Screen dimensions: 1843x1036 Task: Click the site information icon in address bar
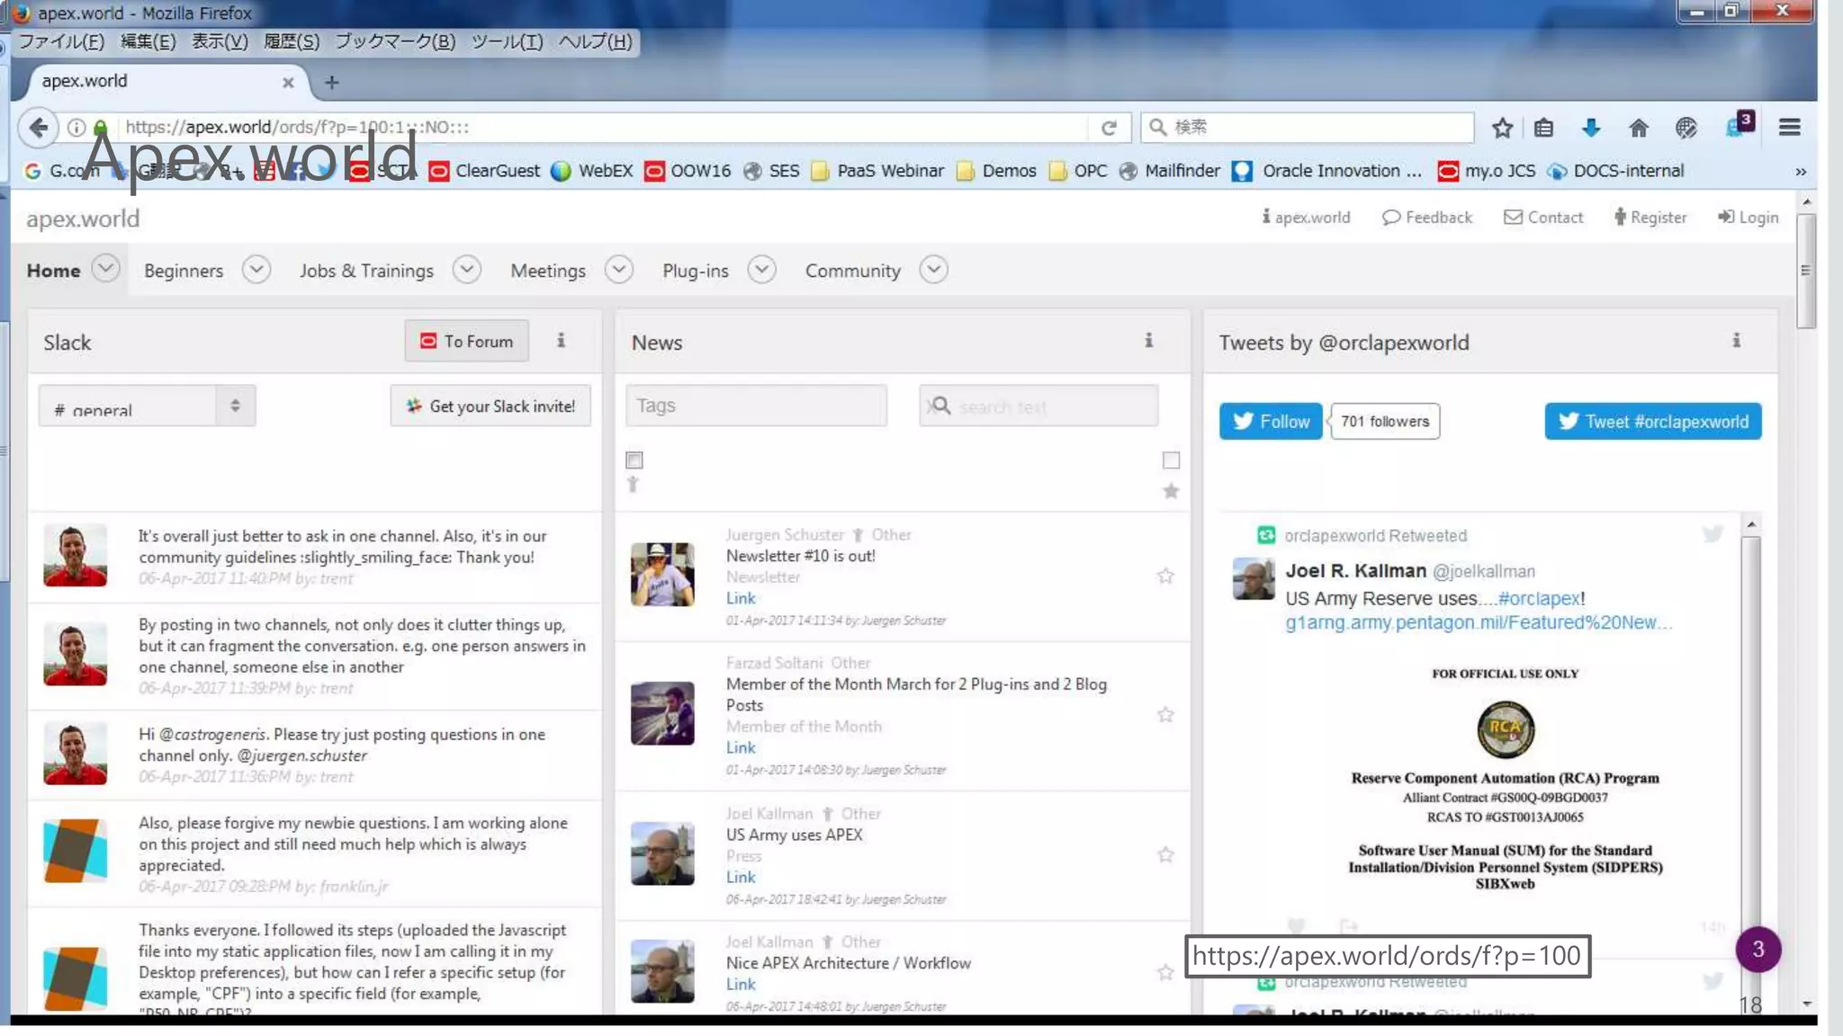(x=76, y=128)
